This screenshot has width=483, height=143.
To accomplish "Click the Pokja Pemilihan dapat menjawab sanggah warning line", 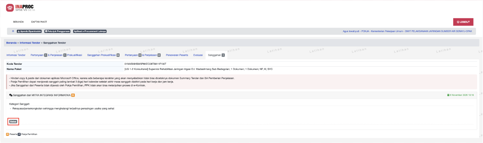I will [x=91, y=82].
